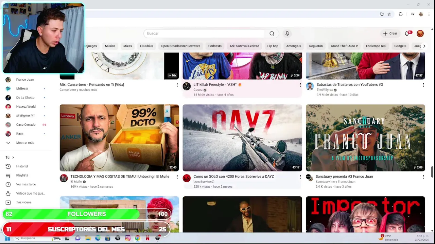Open Netflix from taskbar

click(147, 239)
